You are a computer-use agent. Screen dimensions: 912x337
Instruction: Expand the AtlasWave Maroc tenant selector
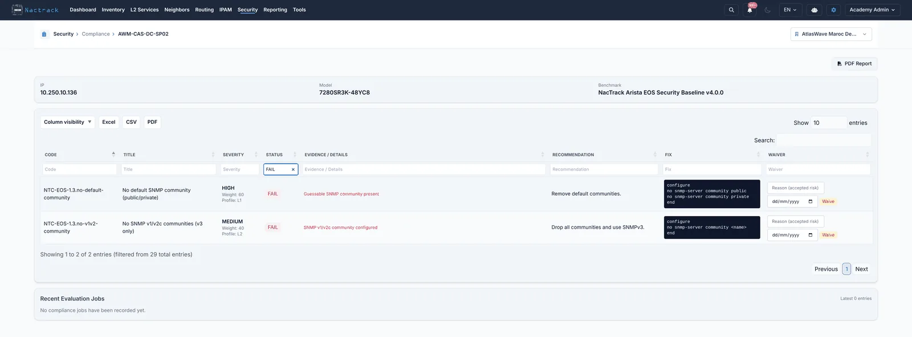pyautogui.click(x=831, y=34)
